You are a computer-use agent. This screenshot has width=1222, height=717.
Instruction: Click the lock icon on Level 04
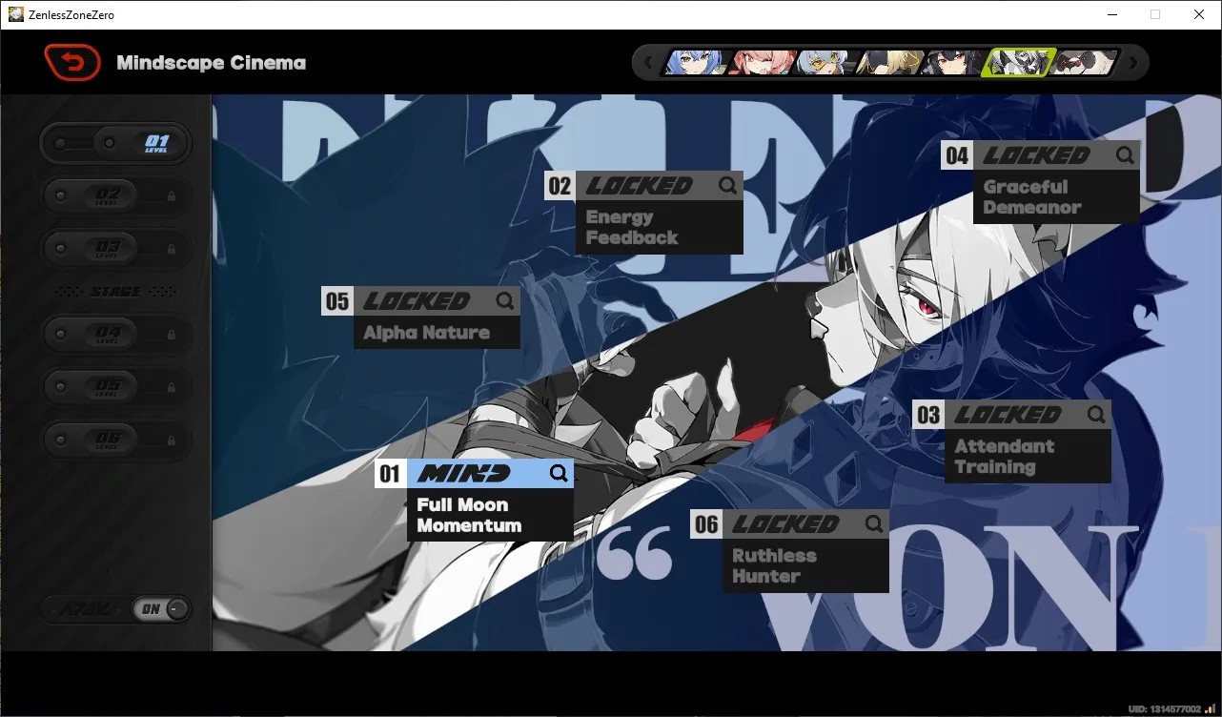tap(172, 335)
